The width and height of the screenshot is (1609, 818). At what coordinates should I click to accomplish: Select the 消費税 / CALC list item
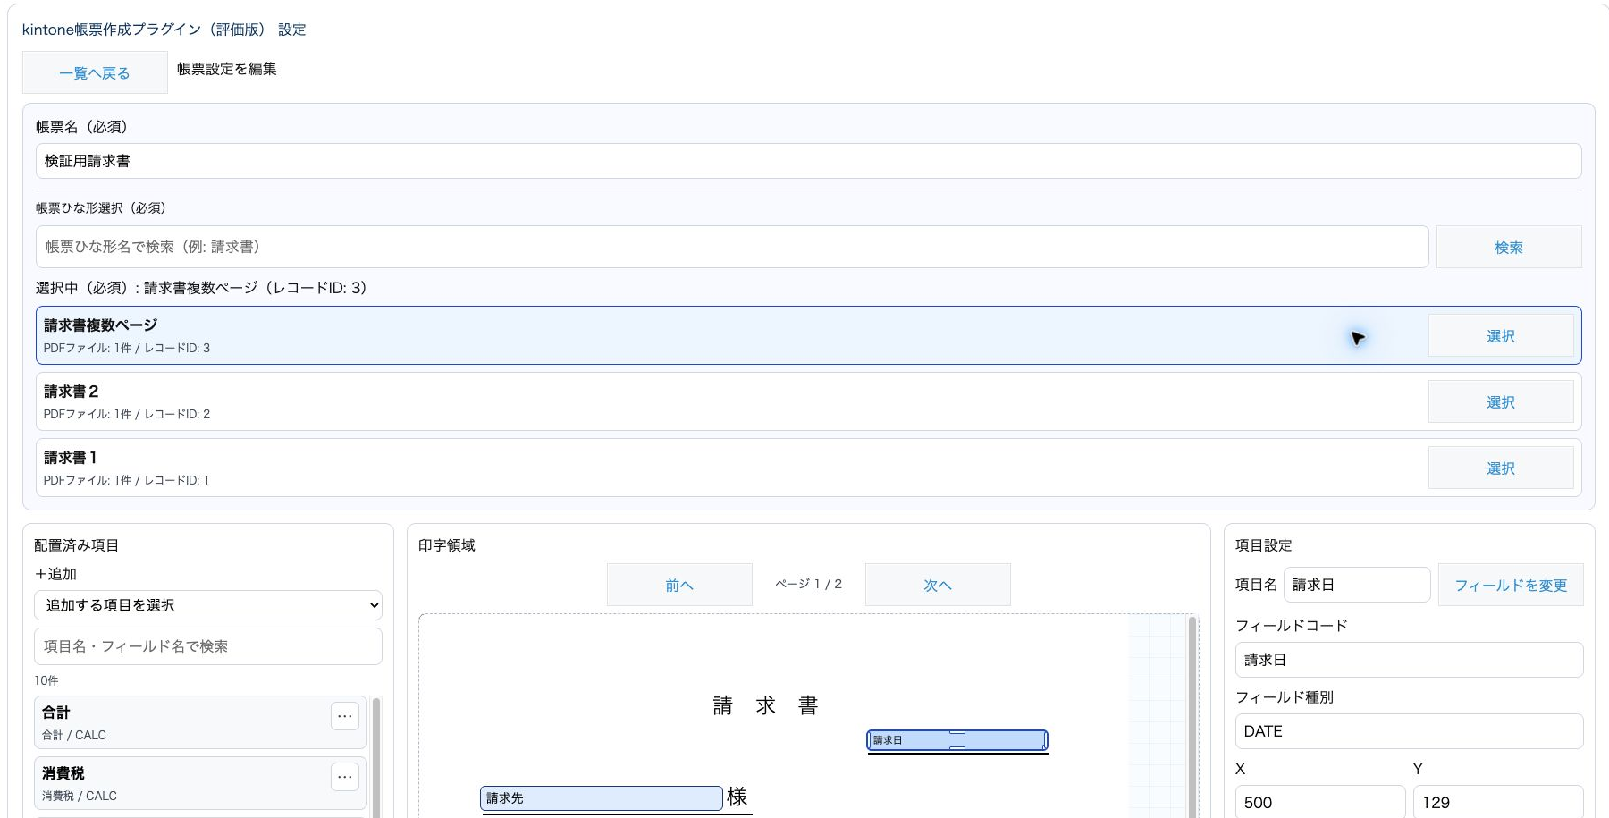click(x=200, y=783)
